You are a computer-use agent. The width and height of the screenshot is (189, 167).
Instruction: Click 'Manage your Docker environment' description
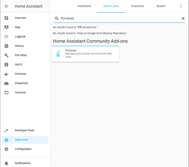coord(88,55)
